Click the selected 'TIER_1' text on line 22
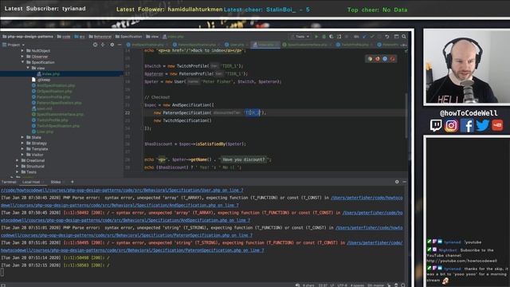The image size is (510, 287). click(253, 112)
